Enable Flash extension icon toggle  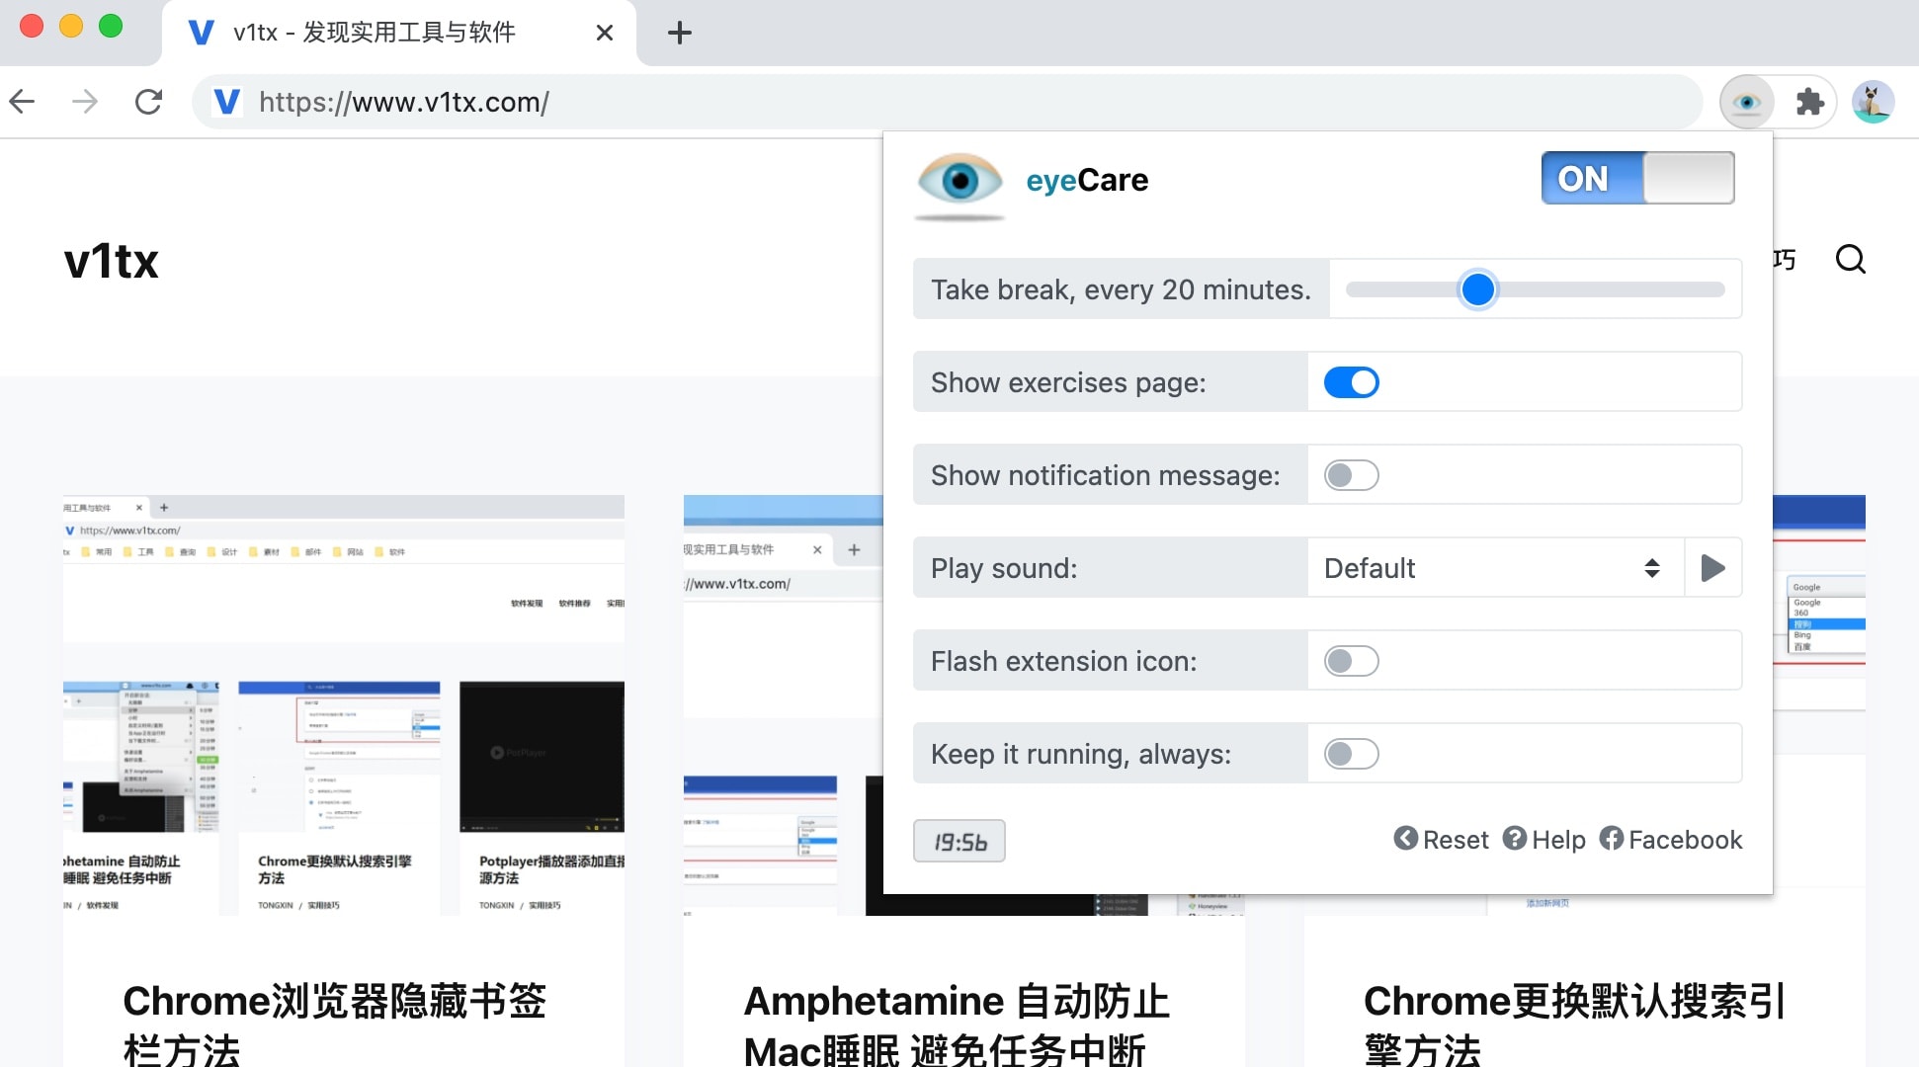pos(1351,661)
